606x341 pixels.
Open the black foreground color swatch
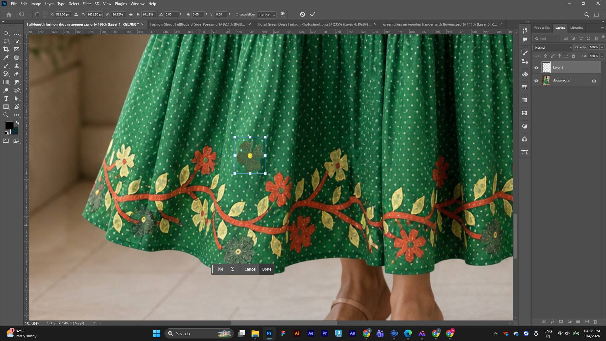[x=9, y=125]
